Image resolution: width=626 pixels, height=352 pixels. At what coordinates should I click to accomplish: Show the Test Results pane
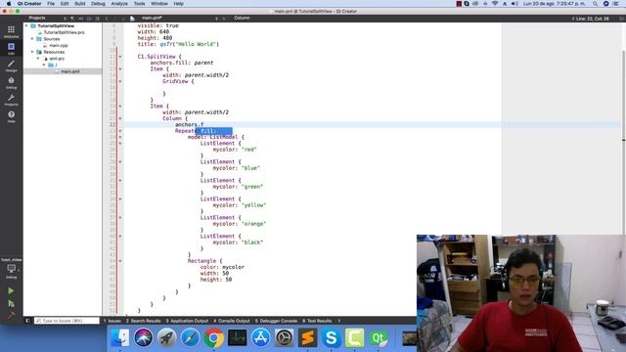[317, 321]
